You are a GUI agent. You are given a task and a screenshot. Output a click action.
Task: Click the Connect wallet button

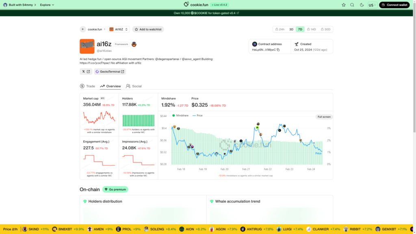(394, 5)
